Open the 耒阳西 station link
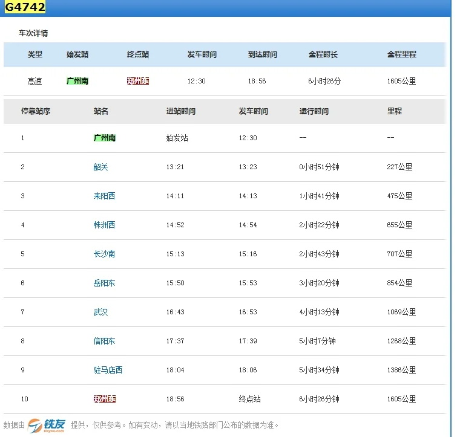 click(104, 196)
